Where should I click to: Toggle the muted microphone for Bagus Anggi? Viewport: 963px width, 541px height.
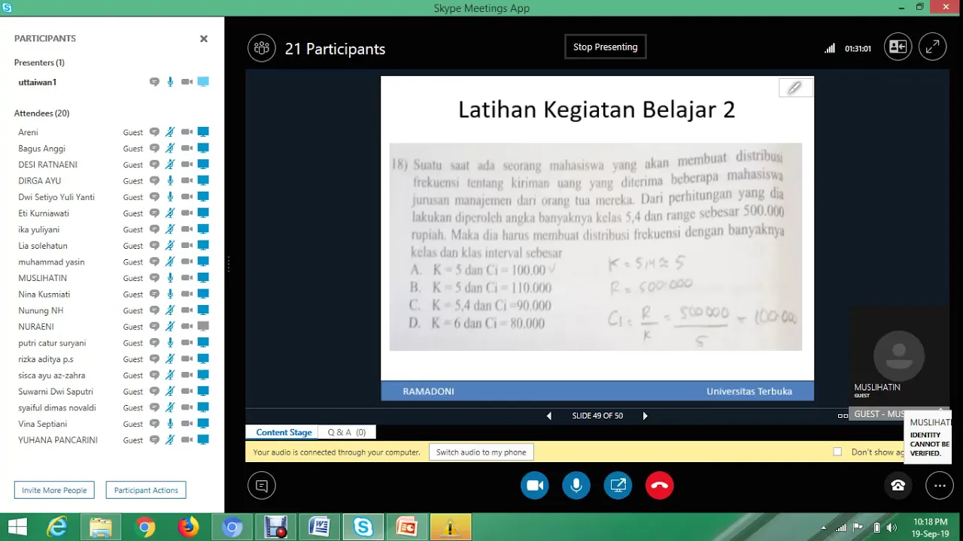pos(171,149)
